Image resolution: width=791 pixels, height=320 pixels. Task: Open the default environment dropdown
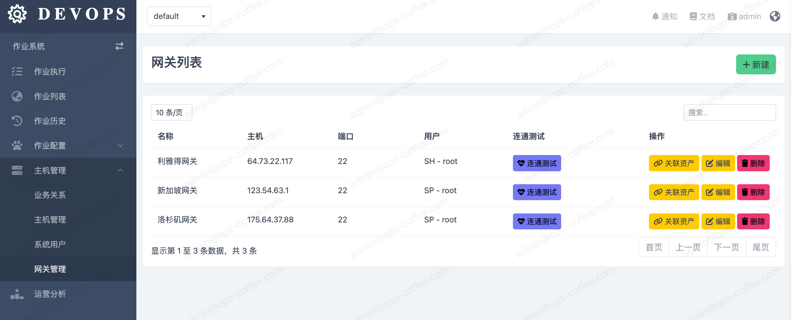point(179,16)
